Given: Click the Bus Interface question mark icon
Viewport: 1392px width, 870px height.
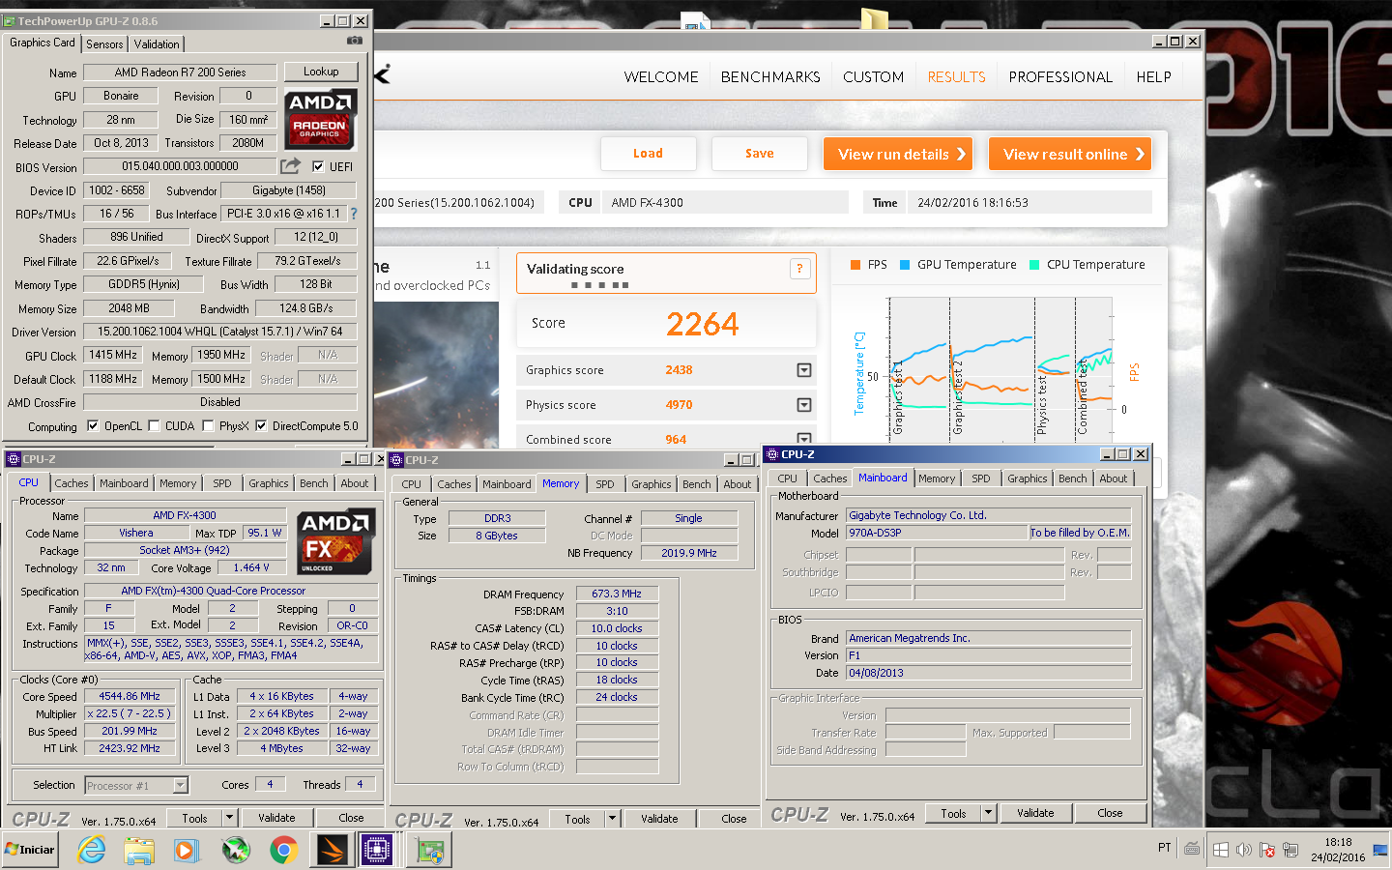Looking at the screenshot, I should 353,214.
